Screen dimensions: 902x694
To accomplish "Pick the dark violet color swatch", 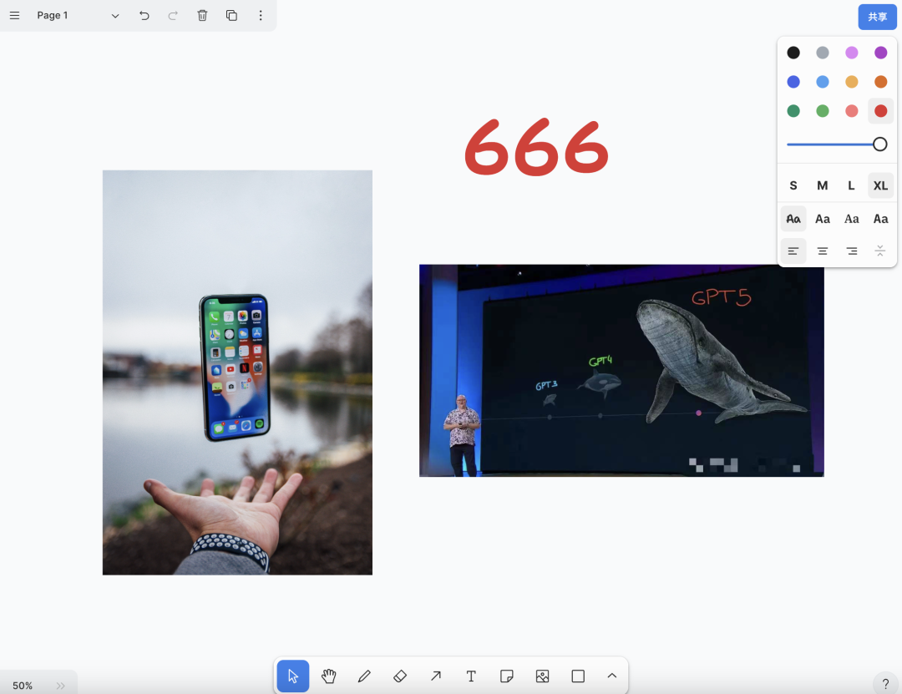I will point(881,53).
